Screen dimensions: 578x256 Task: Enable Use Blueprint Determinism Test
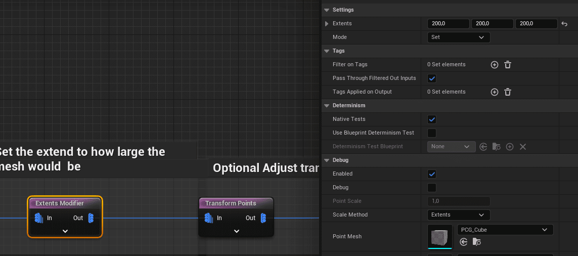tap(432, 133)
